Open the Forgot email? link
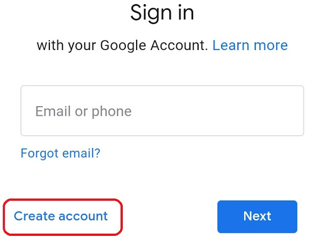326x245 pixels. (60, 153)
